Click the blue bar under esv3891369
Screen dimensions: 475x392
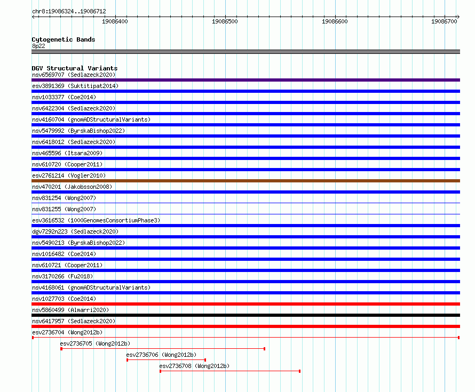[x=246, y=91]
